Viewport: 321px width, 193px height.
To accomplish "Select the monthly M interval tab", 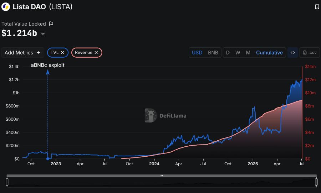I will point(248,53).
